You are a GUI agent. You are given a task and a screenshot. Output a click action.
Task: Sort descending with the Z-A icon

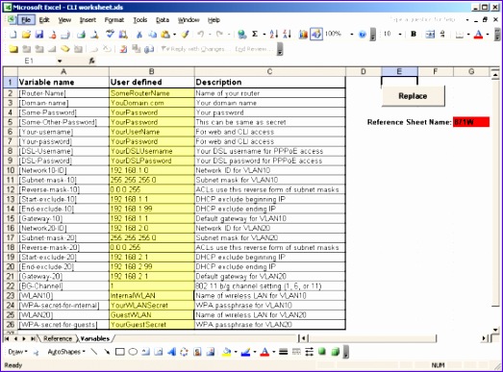click(288, 34)
